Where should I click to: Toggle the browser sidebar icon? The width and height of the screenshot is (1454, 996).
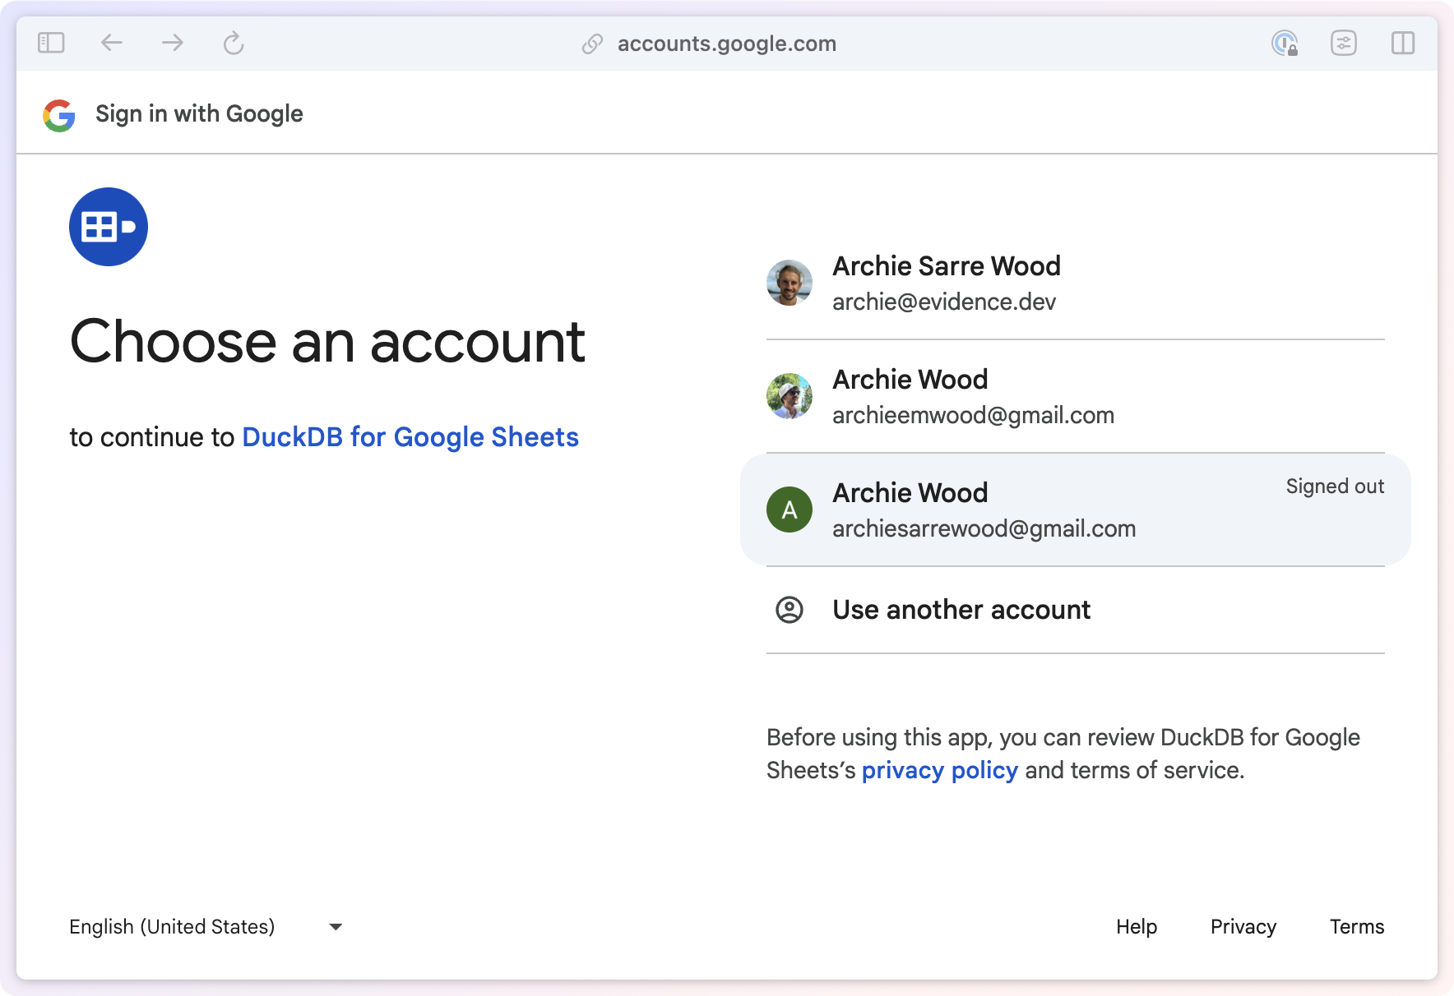tap(51, 43)
